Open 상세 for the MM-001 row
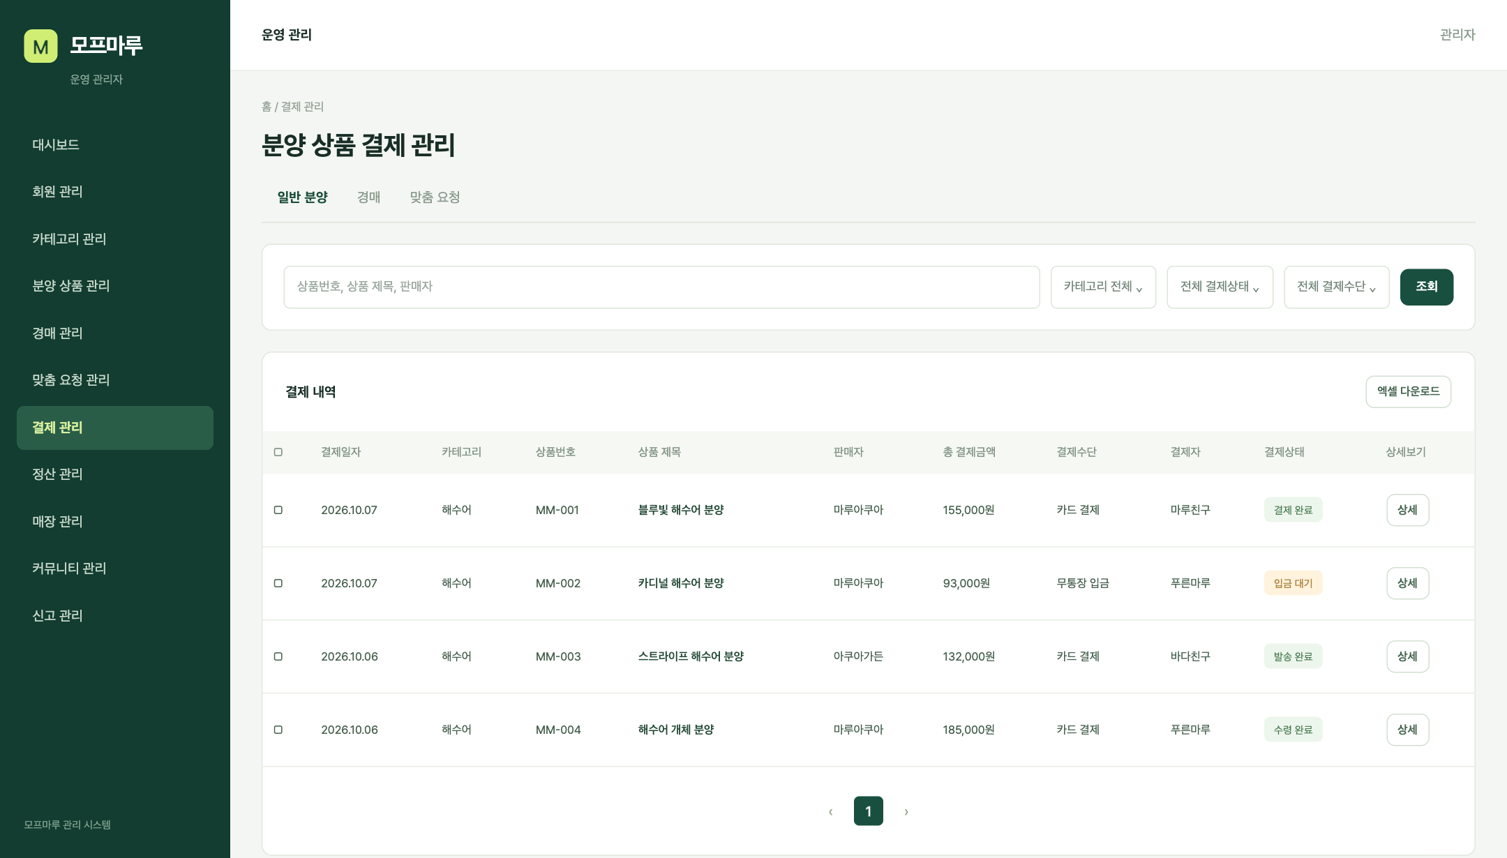Screen dimensions: 1507x858 1407,510
